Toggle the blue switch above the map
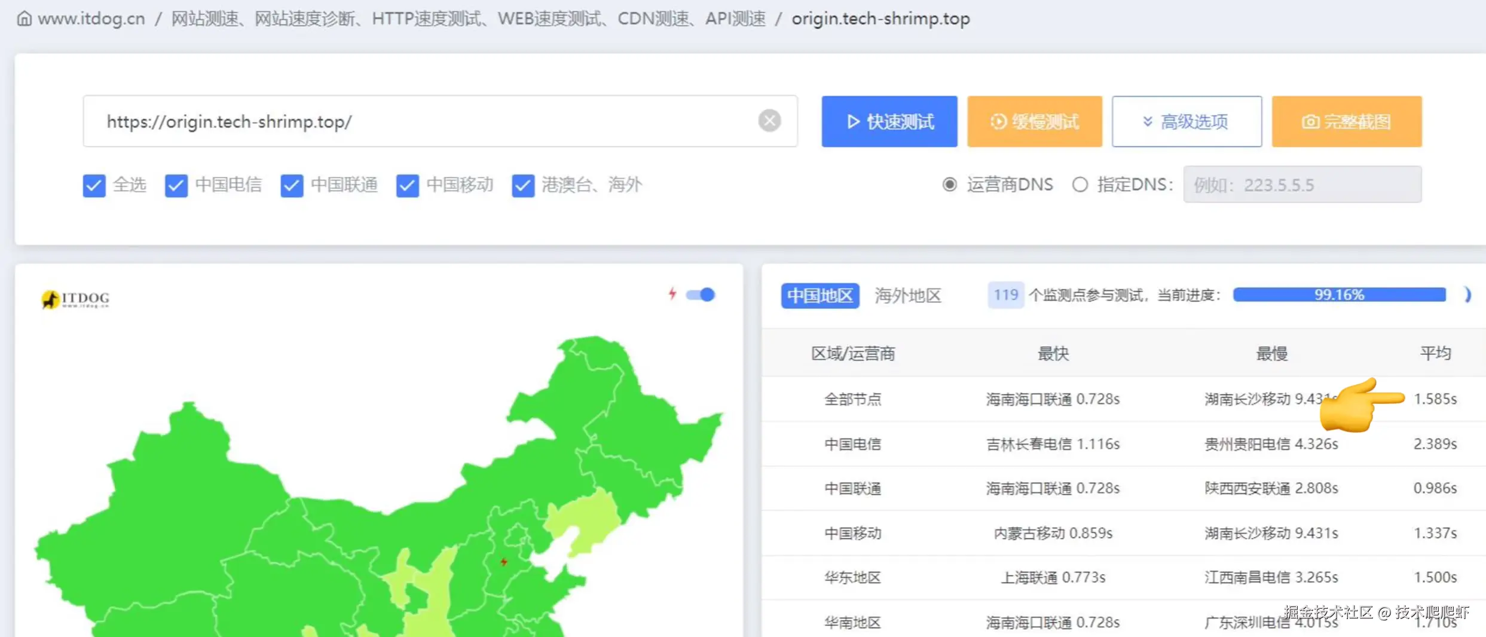 point(700,295)
